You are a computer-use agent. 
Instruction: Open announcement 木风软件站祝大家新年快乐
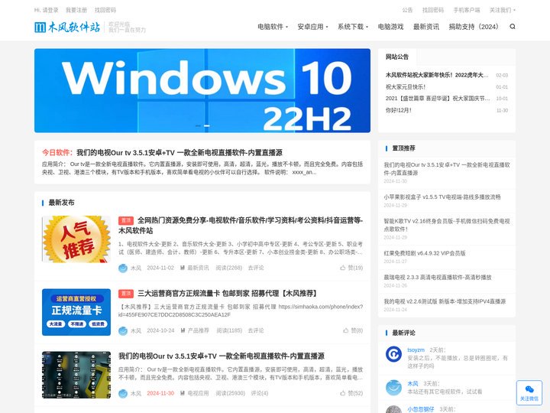[x=437, y=75]
